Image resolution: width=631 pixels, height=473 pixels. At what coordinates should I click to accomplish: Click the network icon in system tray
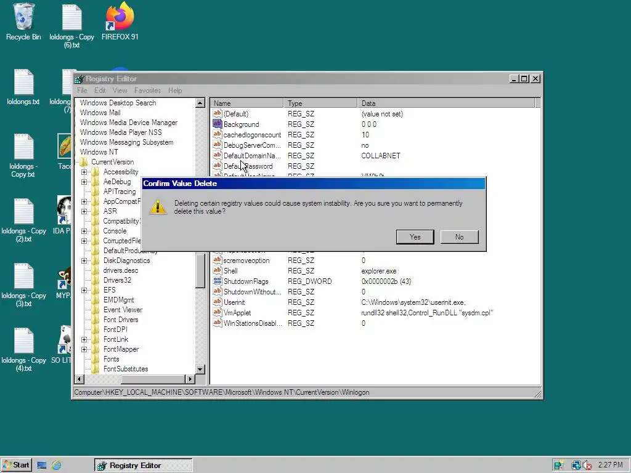coord(576,466)
